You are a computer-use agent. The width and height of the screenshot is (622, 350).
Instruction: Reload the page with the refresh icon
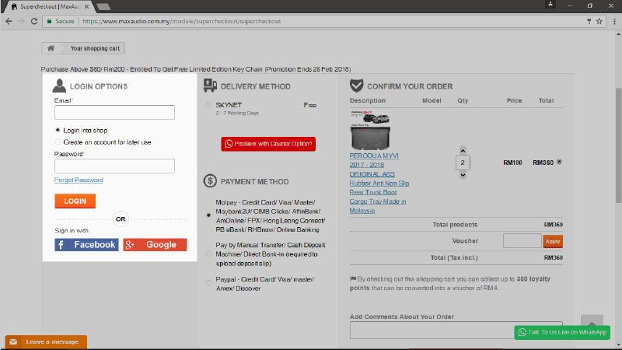[34, 22]
